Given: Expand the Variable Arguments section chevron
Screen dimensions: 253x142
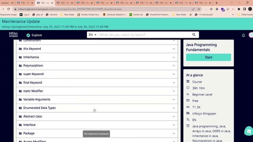Looking at the screenshot, I should coord(174,99).
